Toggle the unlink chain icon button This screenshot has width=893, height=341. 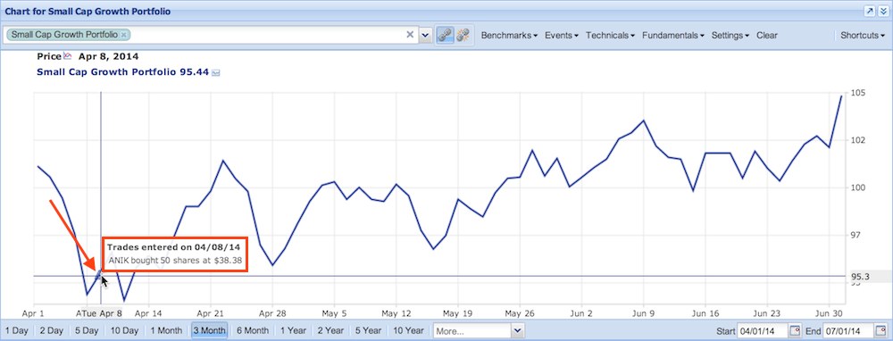tap(463, 36)
